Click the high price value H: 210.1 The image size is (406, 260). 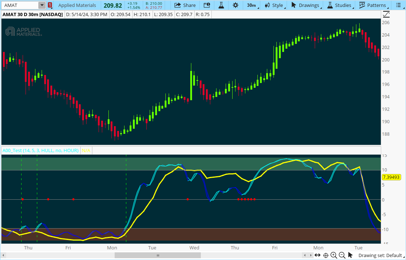tap(142, 15)
